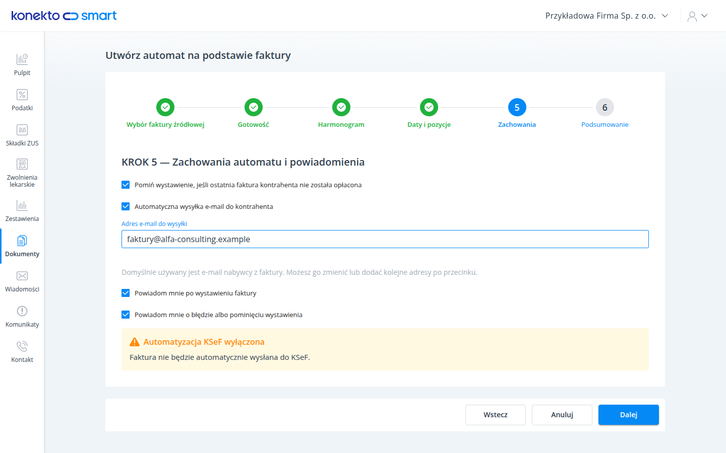Uncheck Pomiń wystawienie for unpaid invoice
The width and height of the screenshot is (726, 453).
pos(126,185)
